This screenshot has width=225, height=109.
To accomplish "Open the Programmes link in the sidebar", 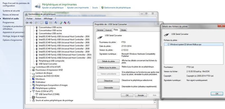I will (x=8, y=22).
